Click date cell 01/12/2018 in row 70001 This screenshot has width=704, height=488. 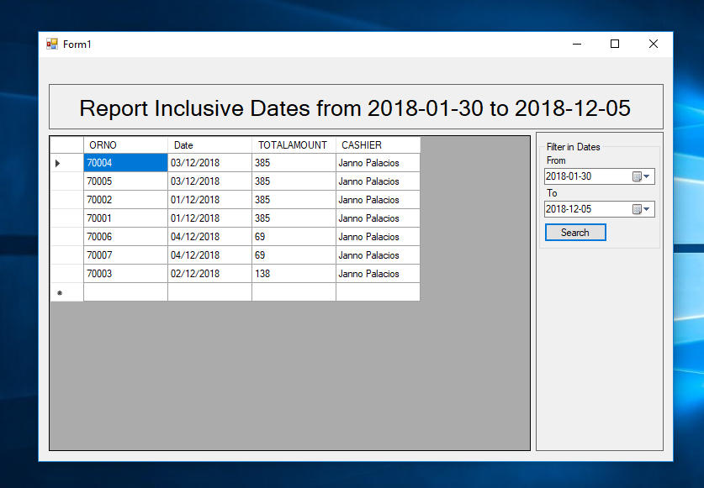pos(209,218)
